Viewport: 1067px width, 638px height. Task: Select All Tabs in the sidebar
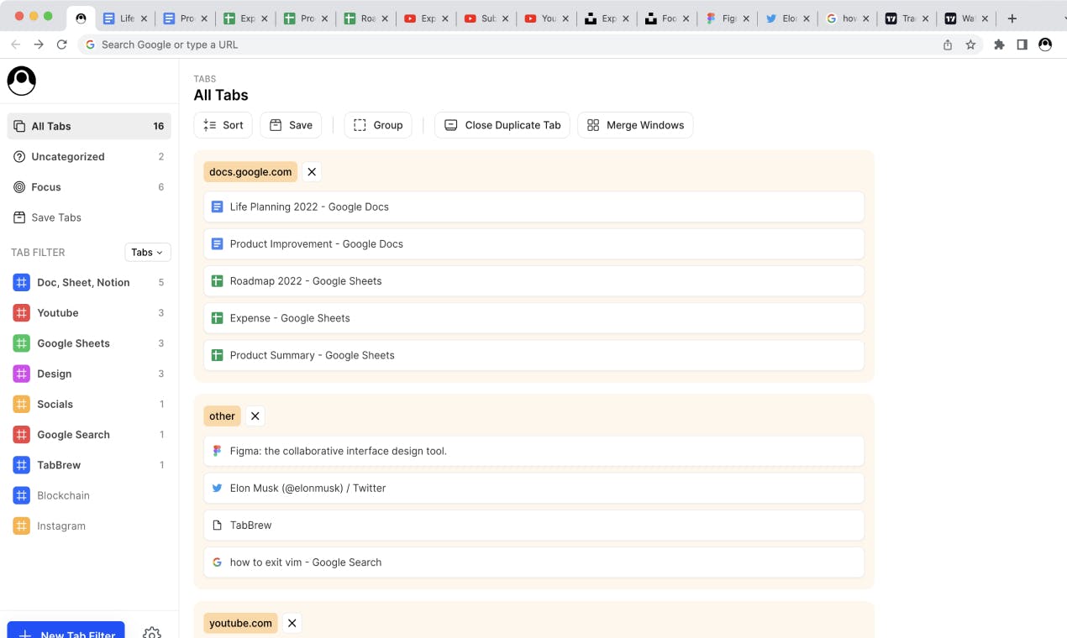pyautogui.click(x=89, y=126)
